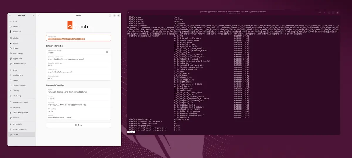Click 'FULL_PROFILE' value in terminal
The width and height of the screenshot is (352, 158).
pyautogui.click(x=180, y=23)
